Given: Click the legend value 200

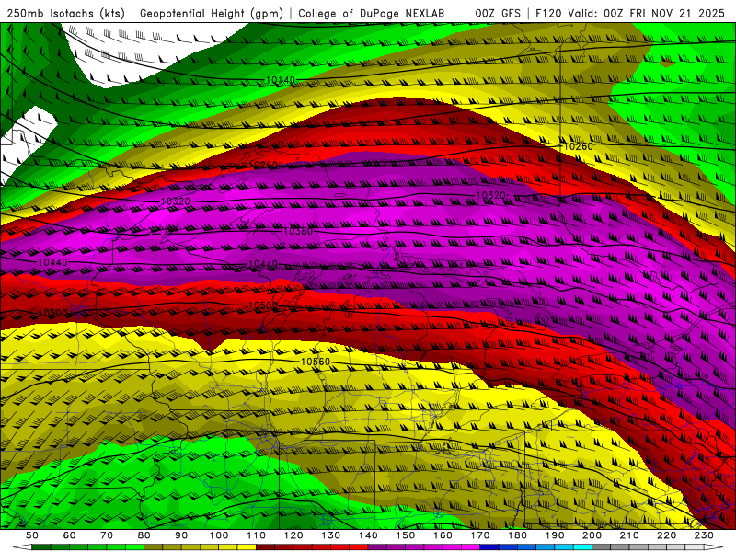Looking at the screenshot, I should click(x=592, y=535).
